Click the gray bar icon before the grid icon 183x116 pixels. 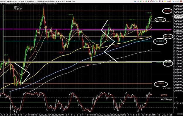click(x=176, y=2)
